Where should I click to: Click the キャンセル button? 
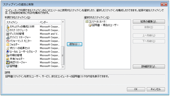156,89
